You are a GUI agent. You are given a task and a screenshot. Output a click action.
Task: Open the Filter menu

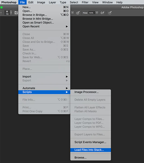pos(85,2)
